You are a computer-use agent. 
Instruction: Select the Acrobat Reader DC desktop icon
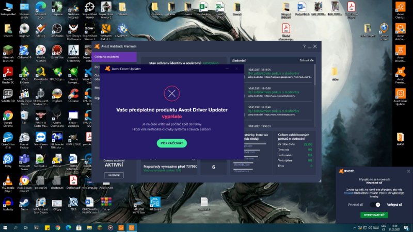pyautogui.click(x=8, y=75)
